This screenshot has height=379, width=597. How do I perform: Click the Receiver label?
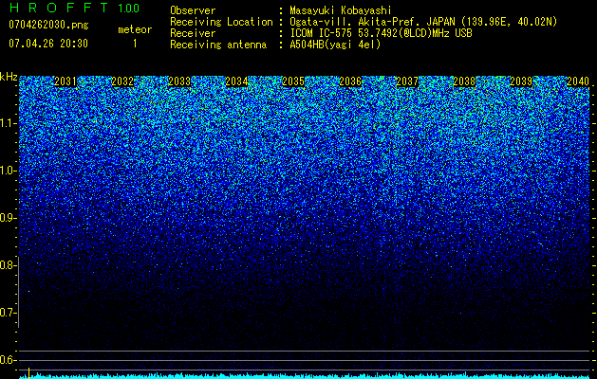(x=193, y=33)
